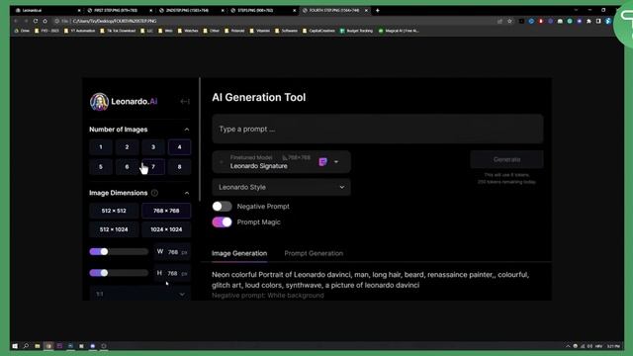633x356 pixels.
Task: Turn off the Prompt Magic switch
Action: coord(222,222)
